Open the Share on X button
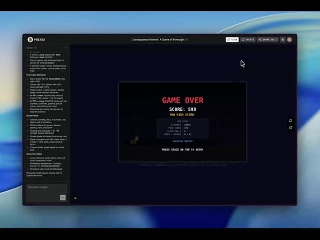 [268, 40]
